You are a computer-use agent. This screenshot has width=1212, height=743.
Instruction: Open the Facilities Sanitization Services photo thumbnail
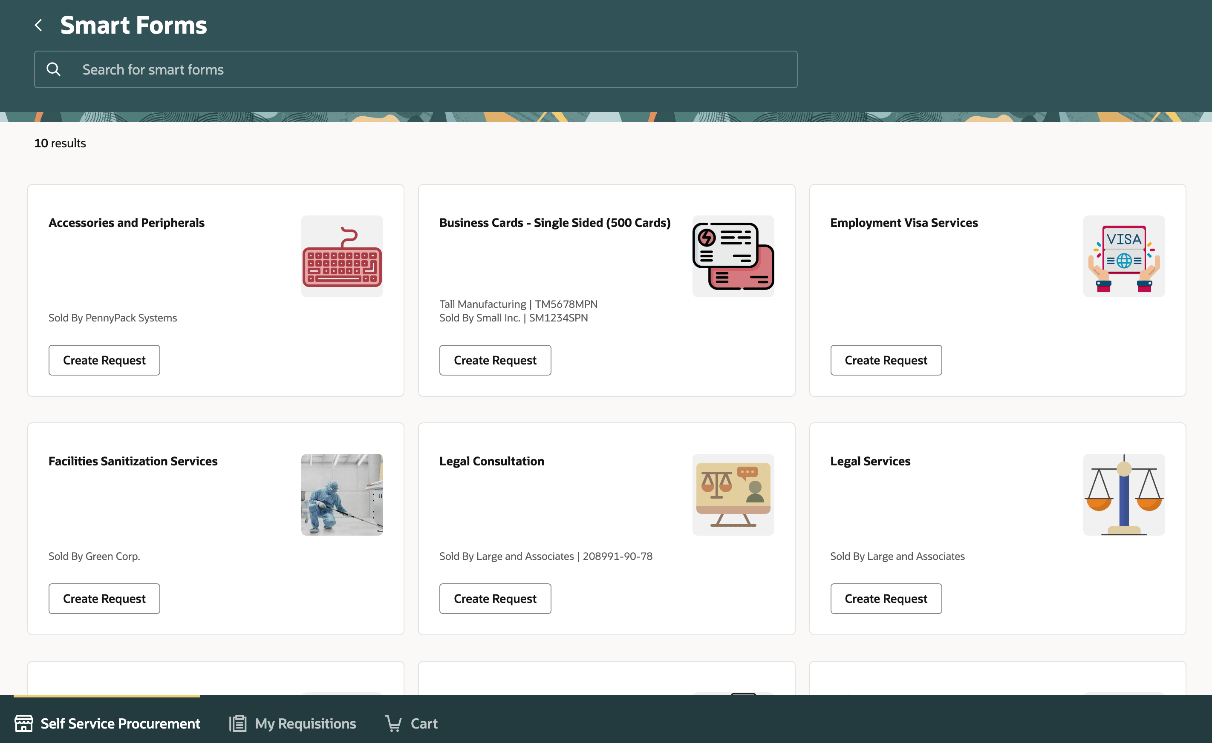point(342,494)
